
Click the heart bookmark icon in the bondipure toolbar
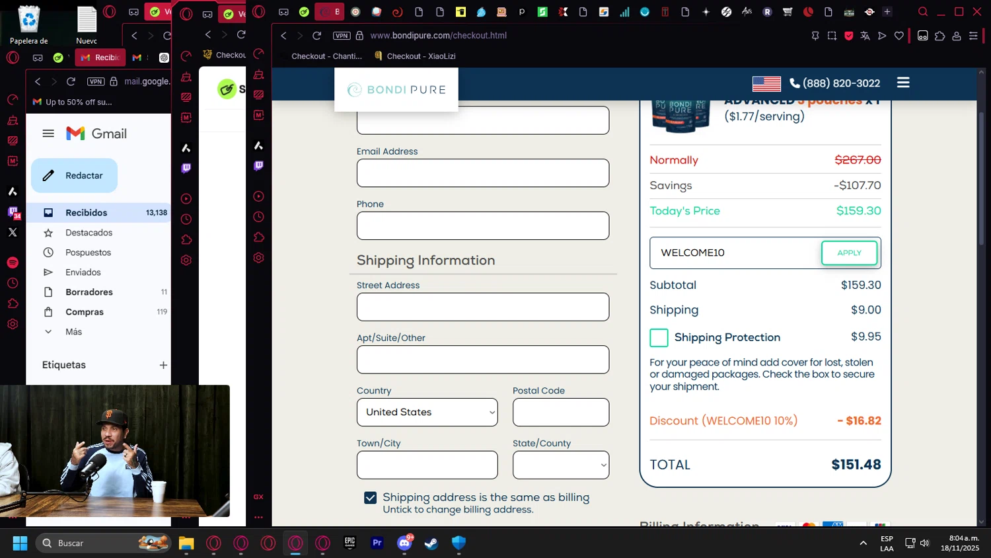click(x=899, y=36)
